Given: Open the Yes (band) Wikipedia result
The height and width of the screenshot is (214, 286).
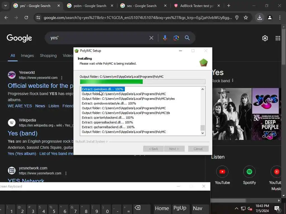Looking at the screenshot, I should pos(23,133).
